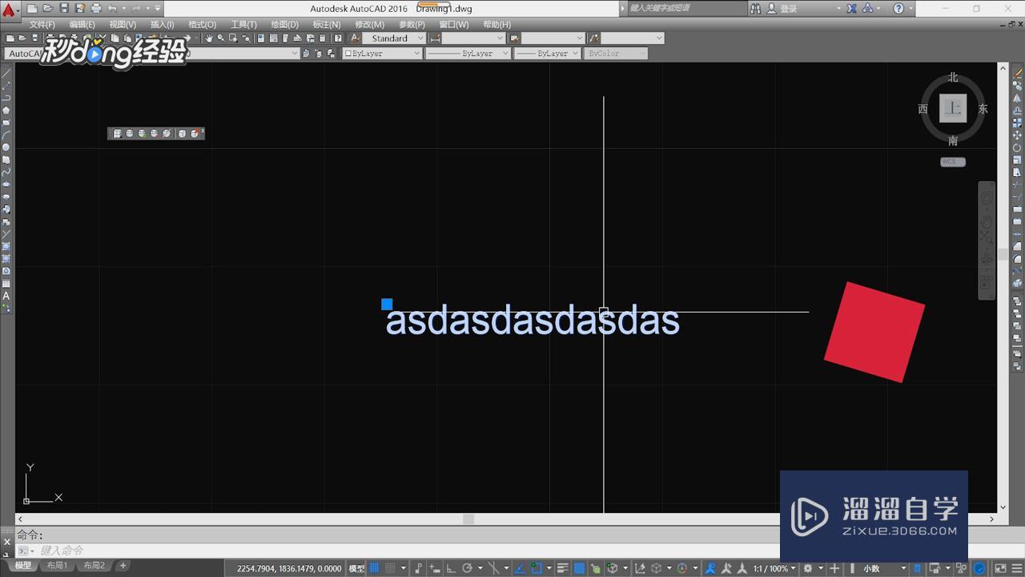This screenshot has width=1025, height=577.
Task: Click the first icon on floating toolbar
Action: (x=117, y=133)
